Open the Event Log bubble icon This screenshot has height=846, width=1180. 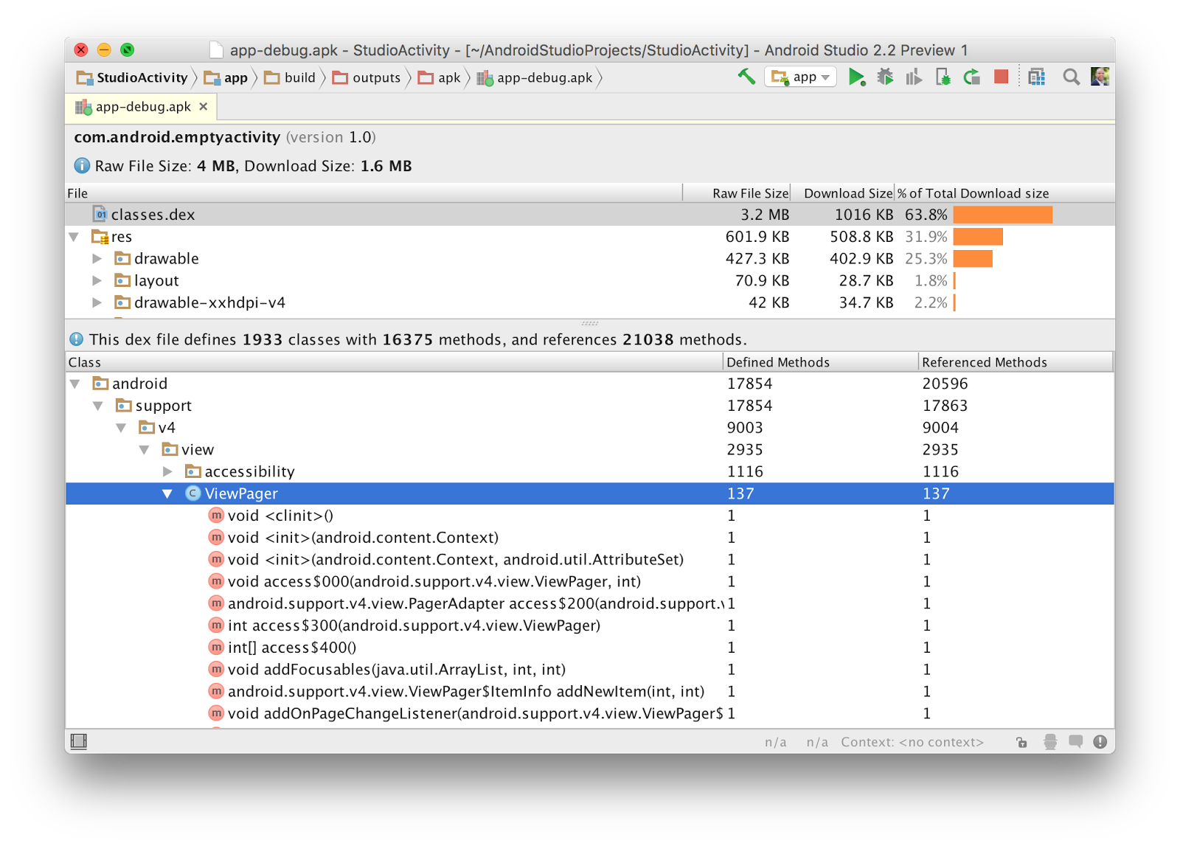click(x=1075, y=742)
